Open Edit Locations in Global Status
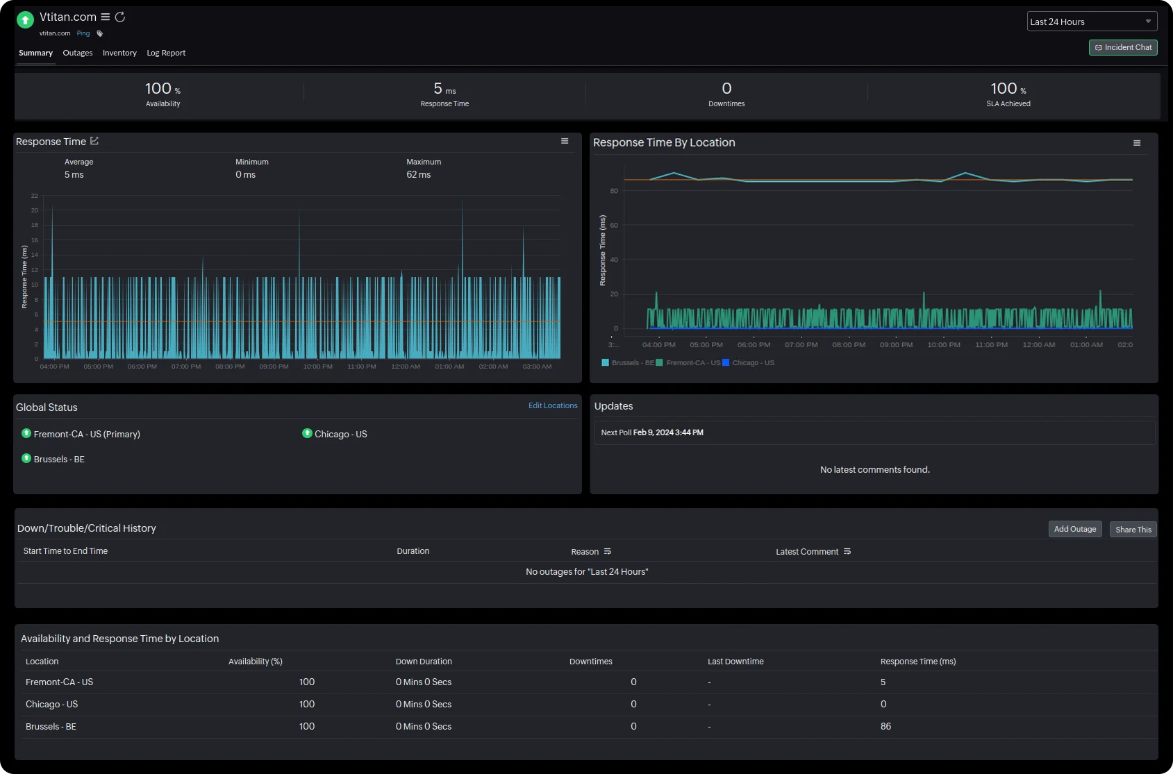1173x774 pixels. point(553,405)
